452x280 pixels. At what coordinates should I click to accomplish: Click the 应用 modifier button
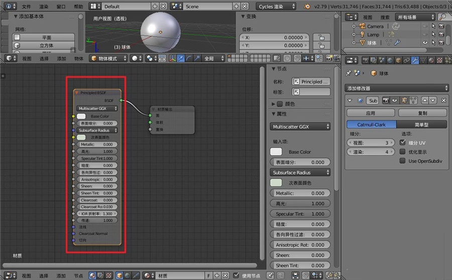point(371,113)
